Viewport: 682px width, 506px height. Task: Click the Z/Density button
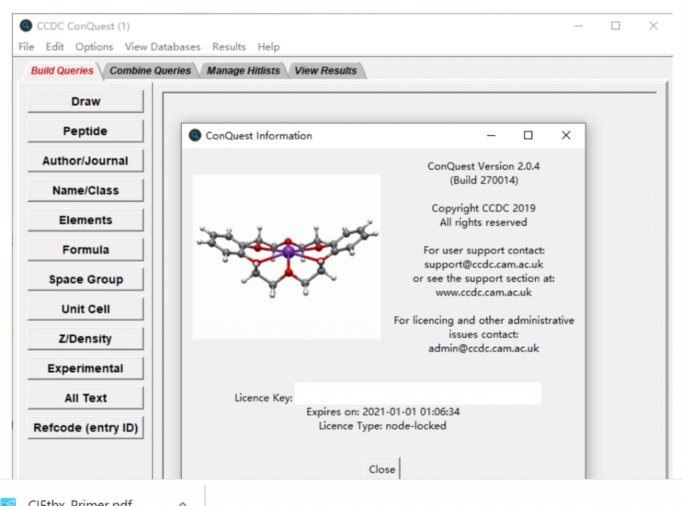click(86, 339)
